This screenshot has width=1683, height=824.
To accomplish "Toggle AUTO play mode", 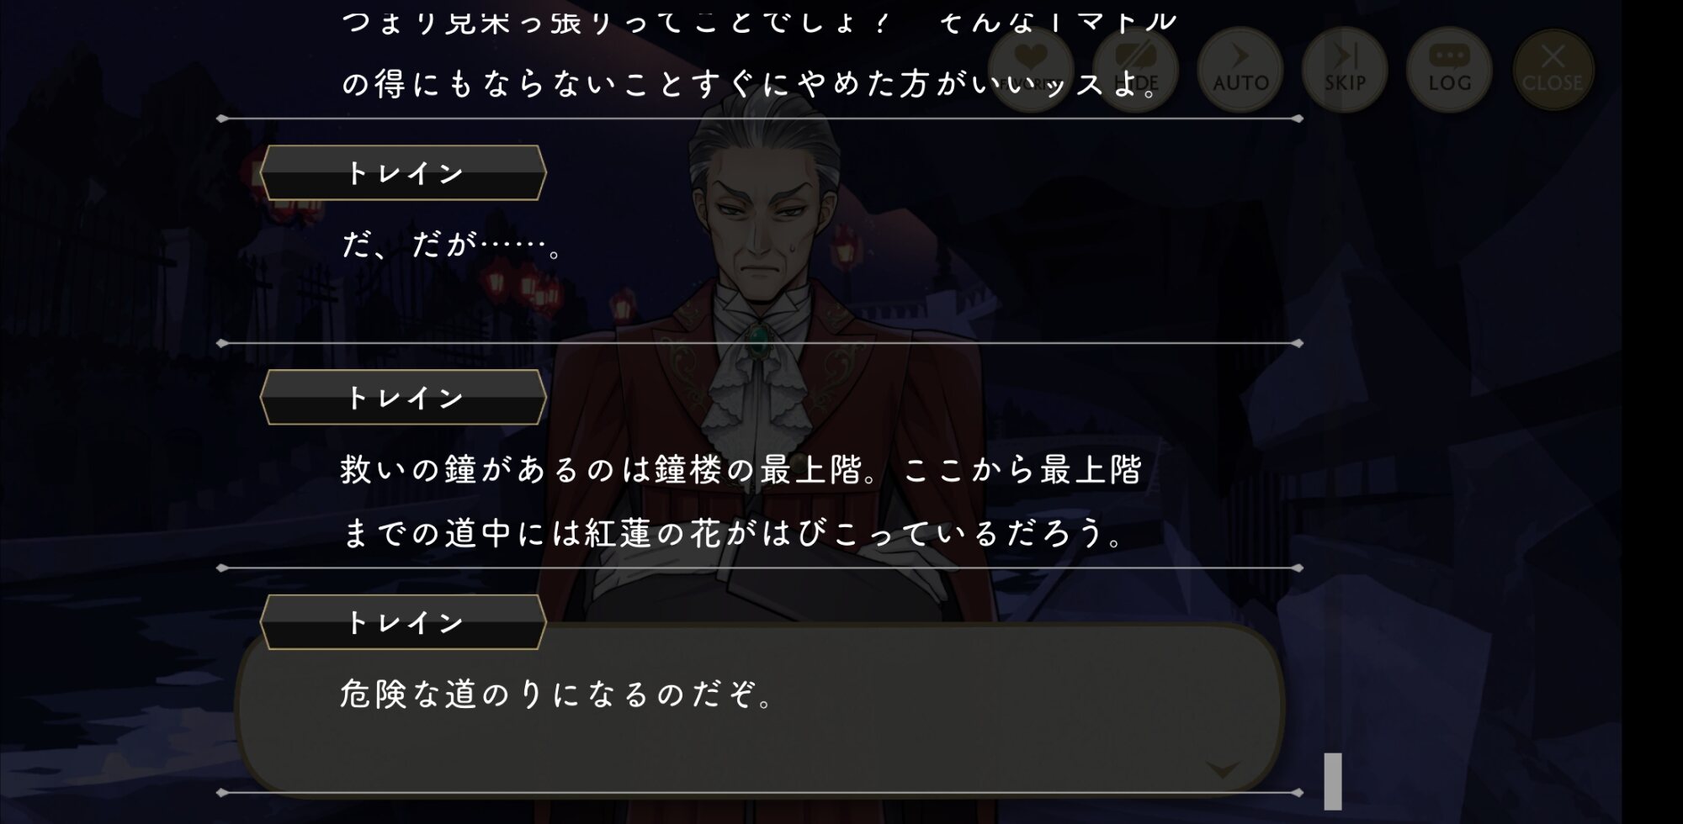I will coord(1240,69).
